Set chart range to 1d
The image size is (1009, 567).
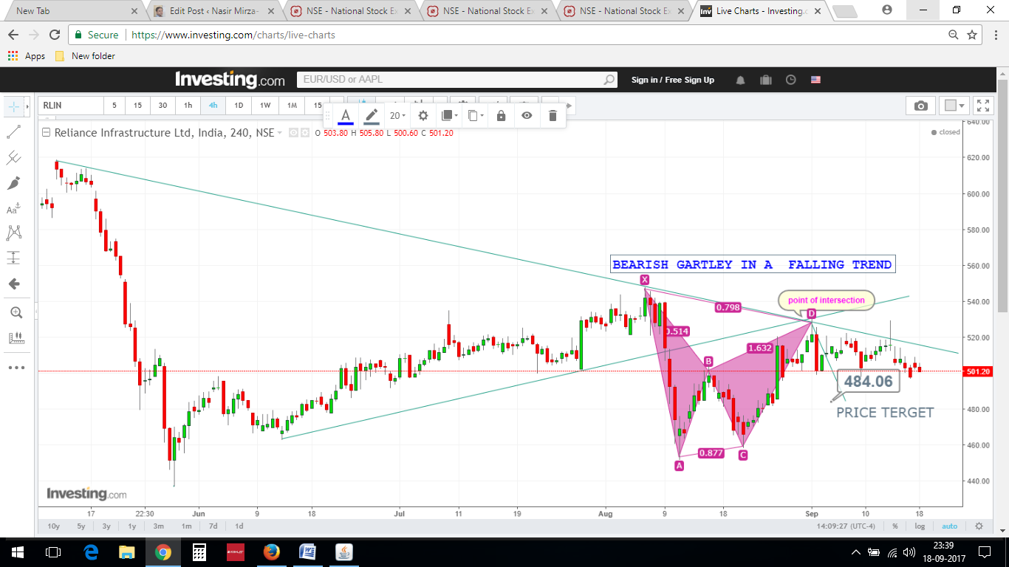239,526
